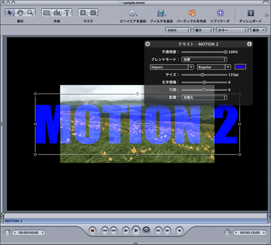Open the blue text color swatch
This screenshot has width=271, height=245.
[x=240, y=67]
